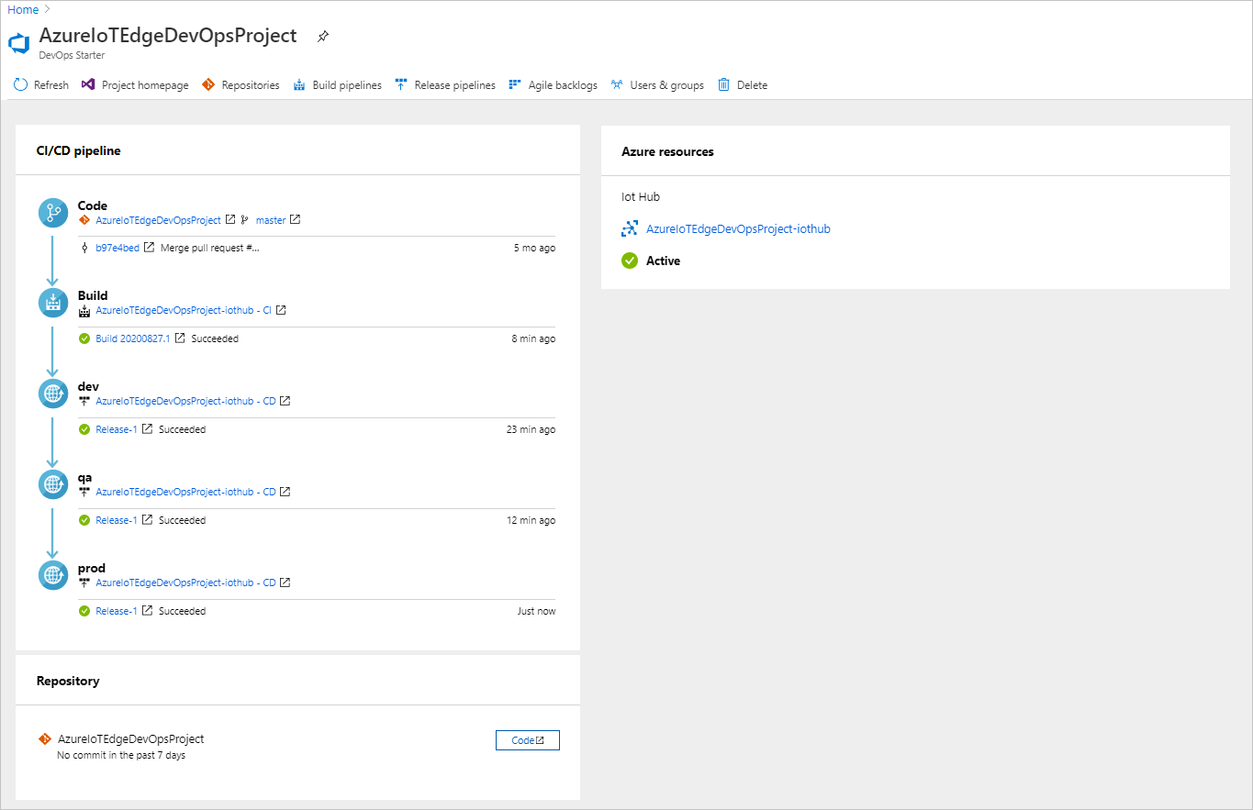This screenshot has height=810, width=1253.
Task: Click the Code stage branch icon
Action: [53, 213]
